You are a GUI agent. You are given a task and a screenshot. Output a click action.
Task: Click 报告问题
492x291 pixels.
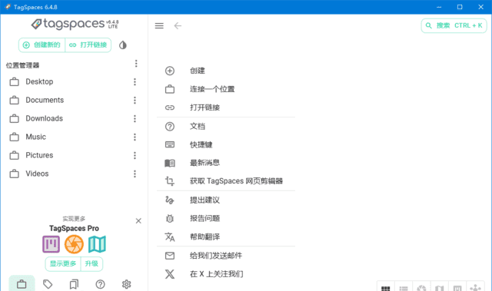click(226, 218)
